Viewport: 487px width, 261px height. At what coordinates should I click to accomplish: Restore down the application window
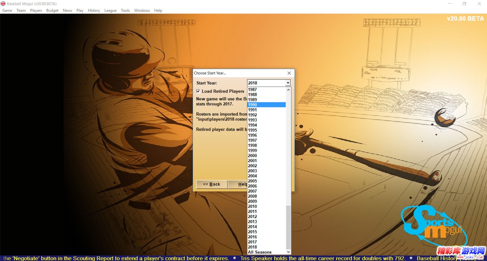pos(464,4)
